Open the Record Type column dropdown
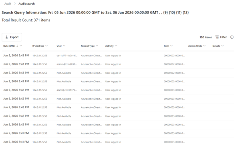The height and width of the screenshot is (145, 234). point(97,46)
